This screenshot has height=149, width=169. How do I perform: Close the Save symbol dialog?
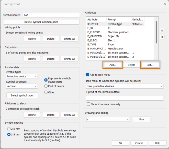click(165, 4)
